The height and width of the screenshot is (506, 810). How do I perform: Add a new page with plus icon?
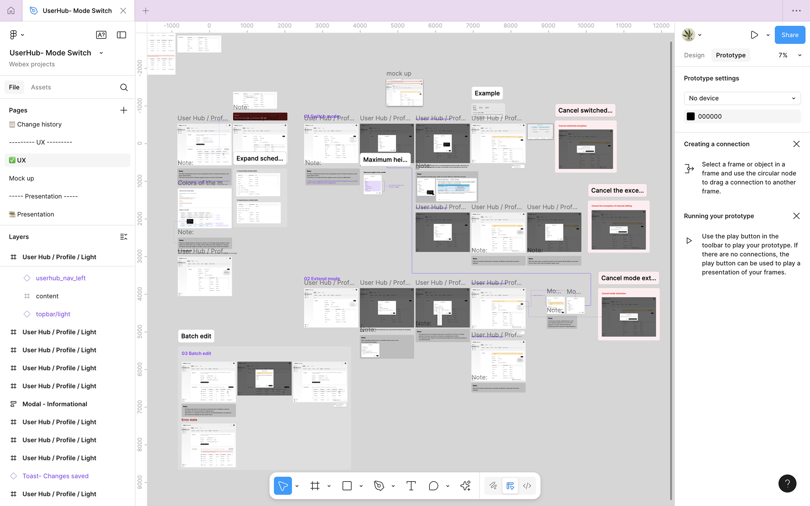point(124,110)
